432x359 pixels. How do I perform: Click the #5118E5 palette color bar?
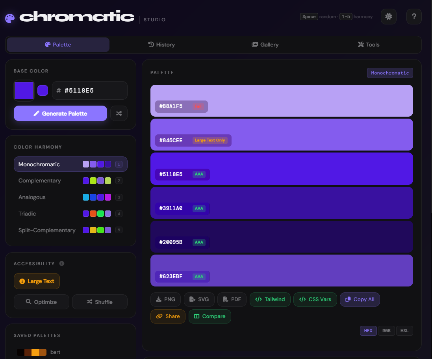tap(282, 169)
